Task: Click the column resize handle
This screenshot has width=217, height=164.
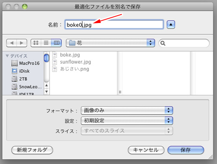Action: click(x=120, y=92)
